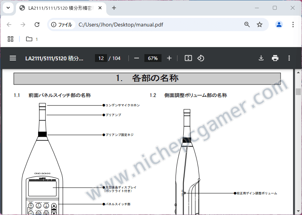Zoom in the PDF with plus

pos(169,58)
